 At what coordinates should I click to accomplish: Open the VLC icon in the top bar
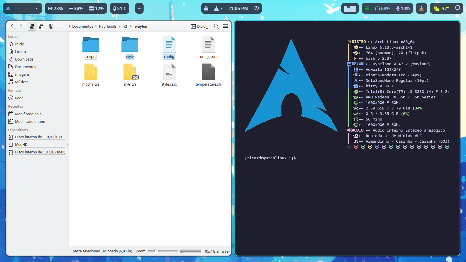(x=421, y=8)
